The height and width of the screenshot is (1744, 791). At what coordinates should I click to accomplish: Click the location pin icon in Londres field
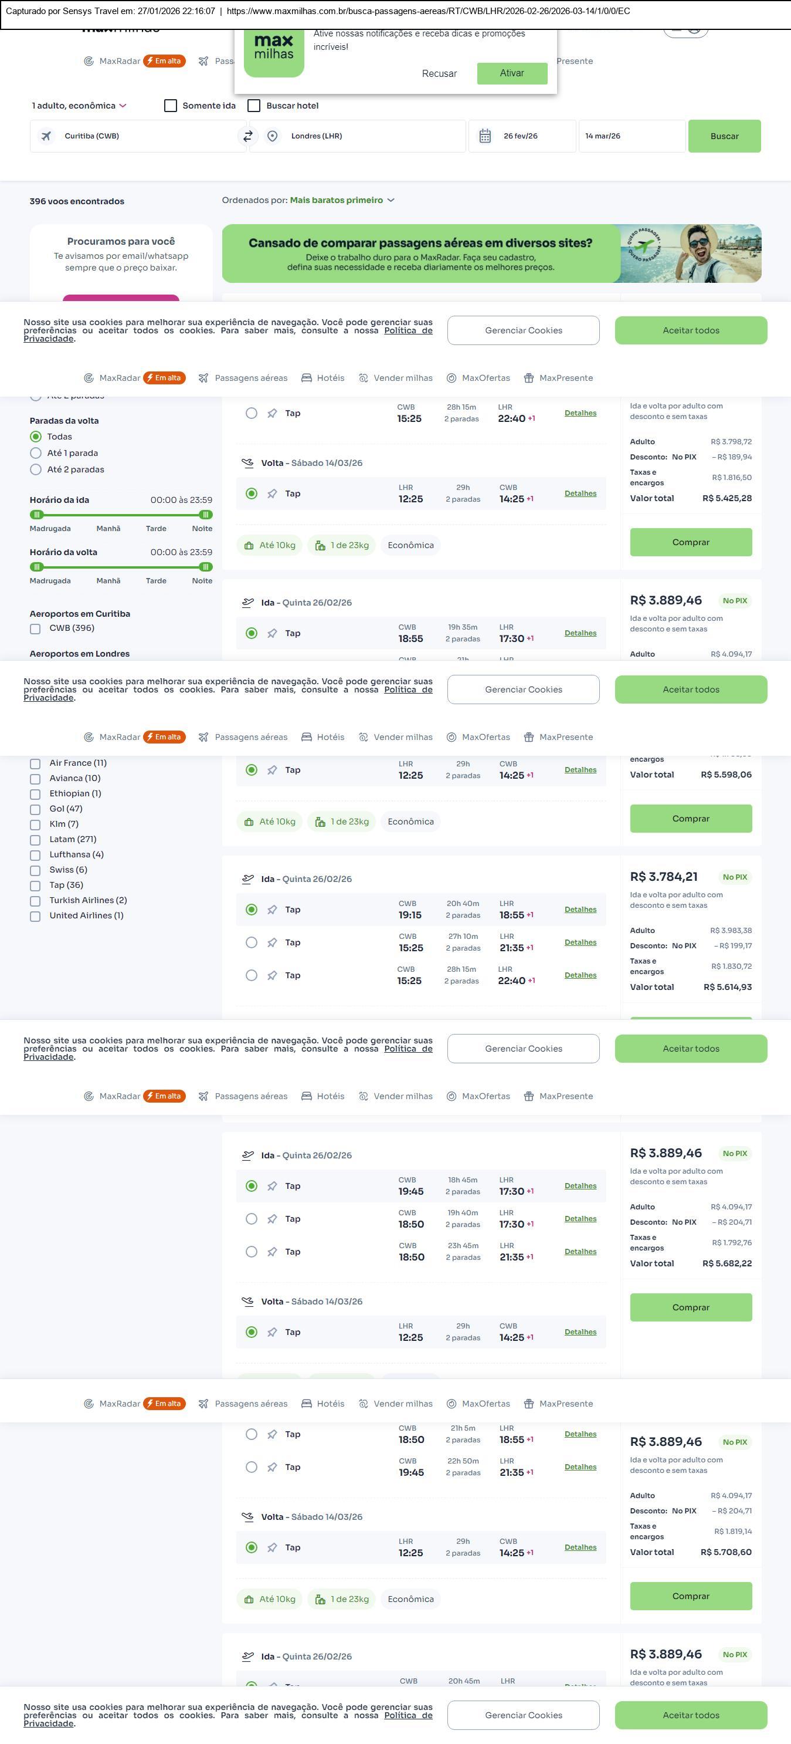272,136
